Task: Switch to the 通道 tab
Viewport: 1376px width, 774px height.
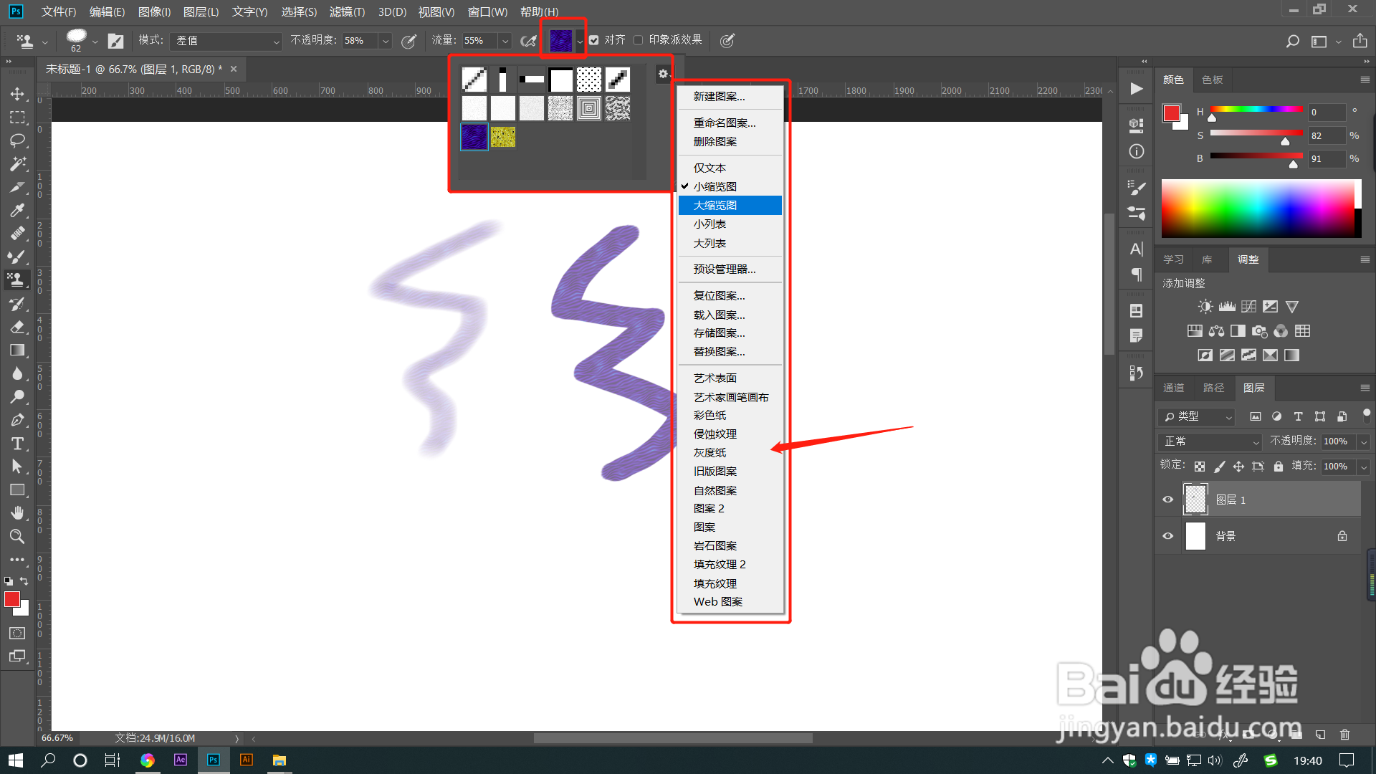Action: coord(1173,388)
